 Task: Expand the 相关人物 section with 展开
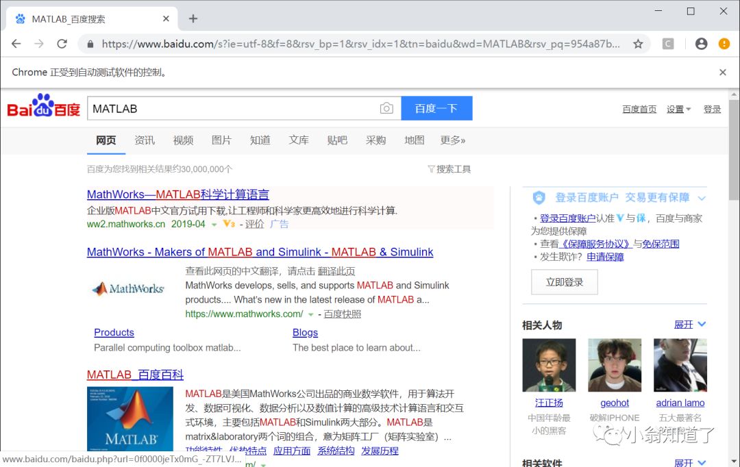click(689, 325)
